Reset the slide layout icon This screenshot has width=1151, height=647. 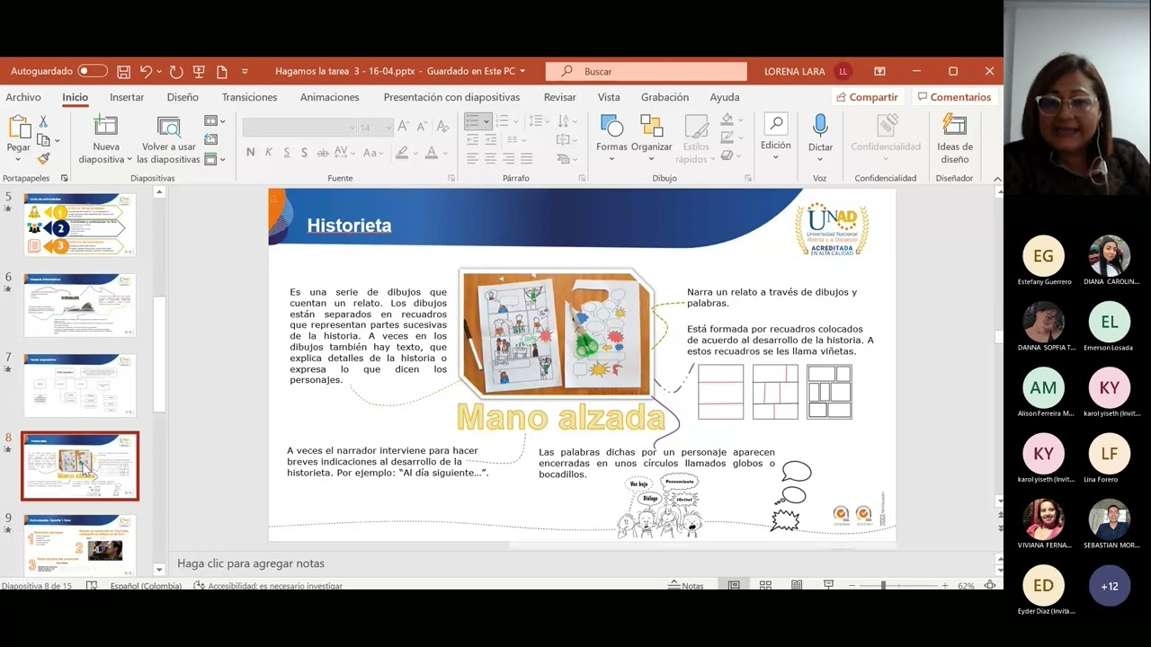(x=210, y=139)
